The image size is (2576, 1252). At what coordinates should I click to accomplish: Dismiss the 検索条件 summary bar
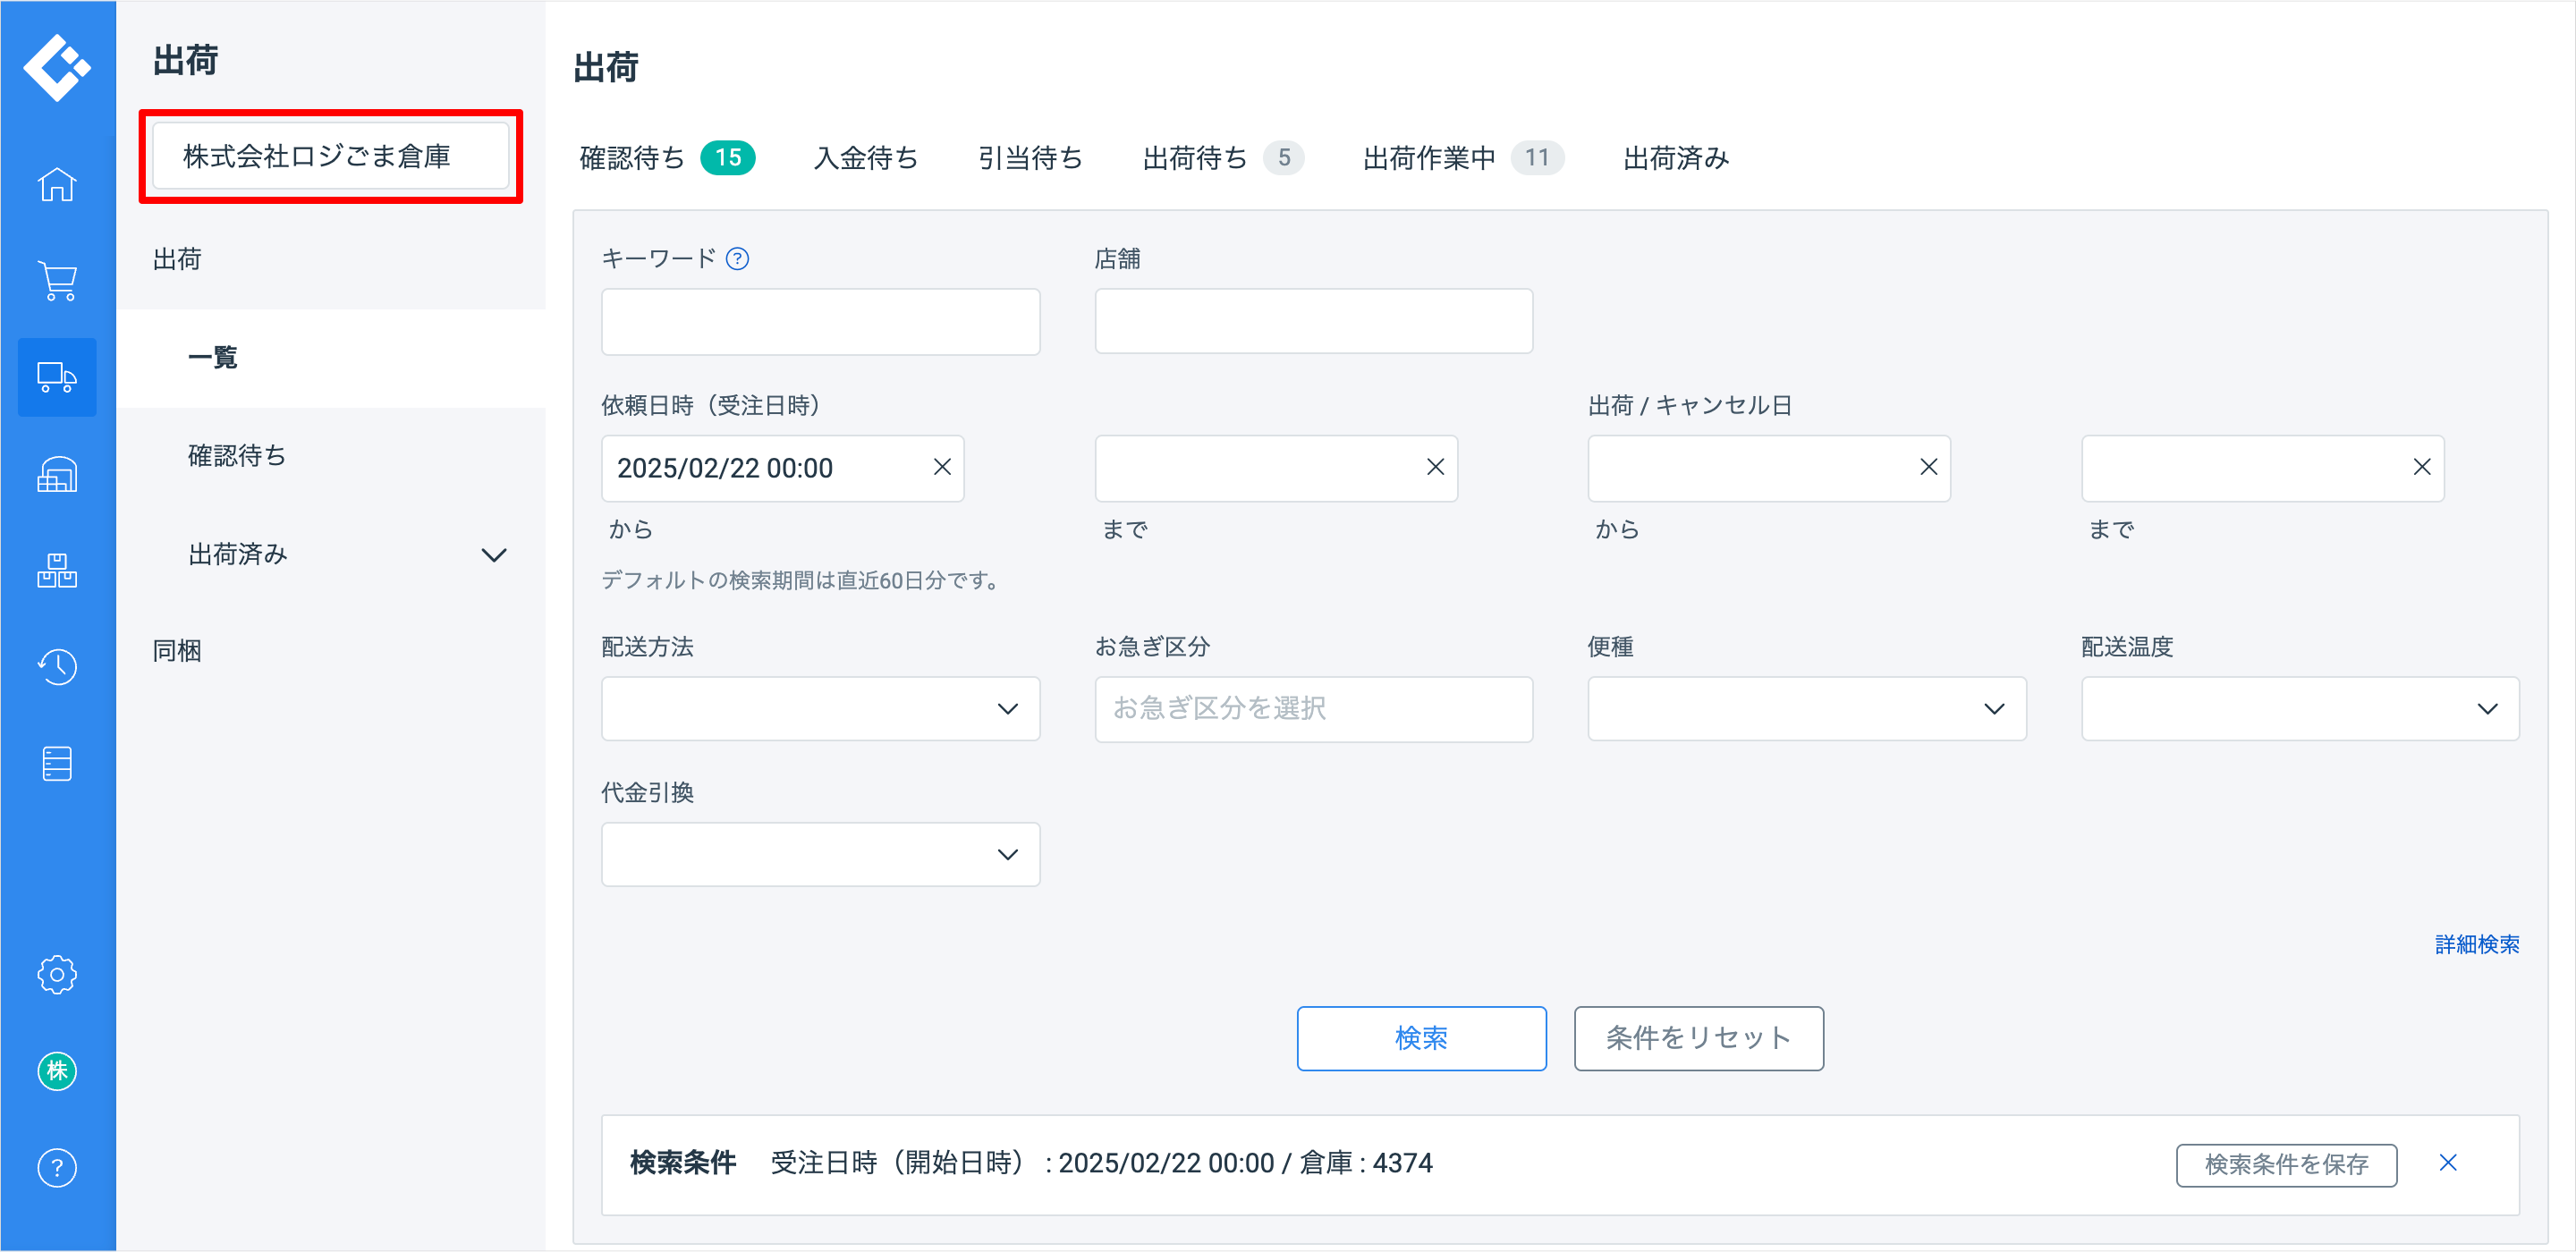(2448, 1162)
